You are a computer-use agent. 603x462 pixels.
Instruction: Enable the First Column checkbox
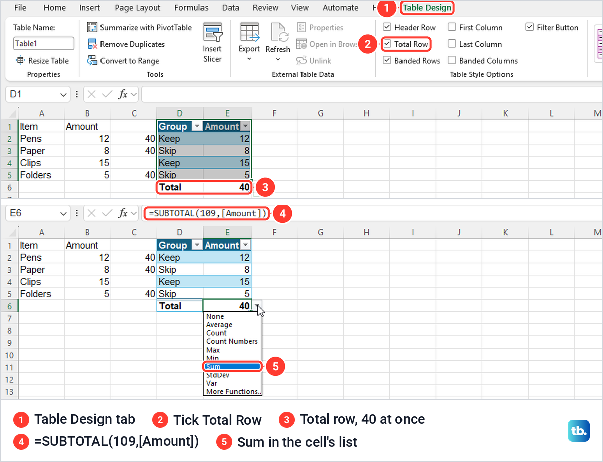[x=452, y=27]
